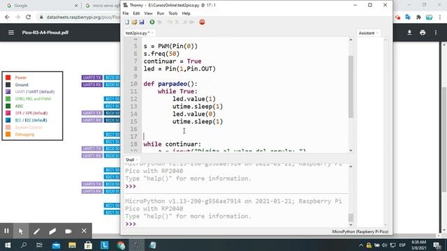The image size is (447, 251).
Task: Open the Tools menu in Thonny
Action: 173,13
